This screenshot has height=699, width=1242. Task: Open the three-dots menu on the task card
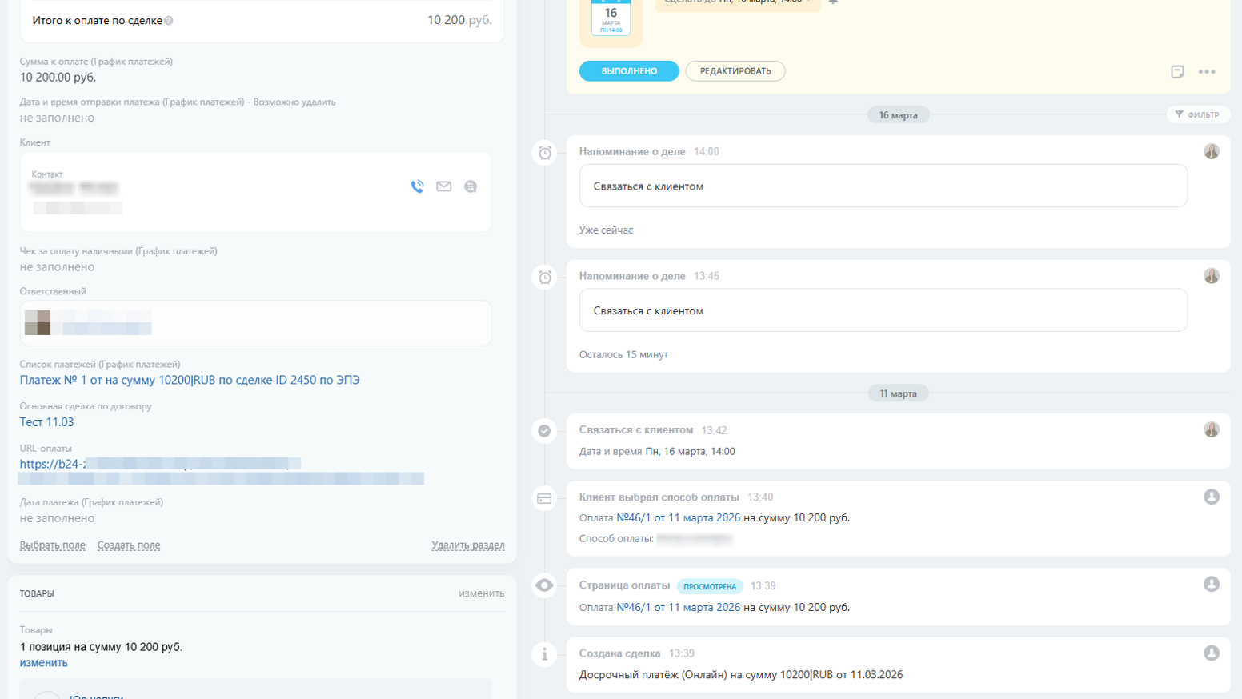click(x=1207, y=72)
